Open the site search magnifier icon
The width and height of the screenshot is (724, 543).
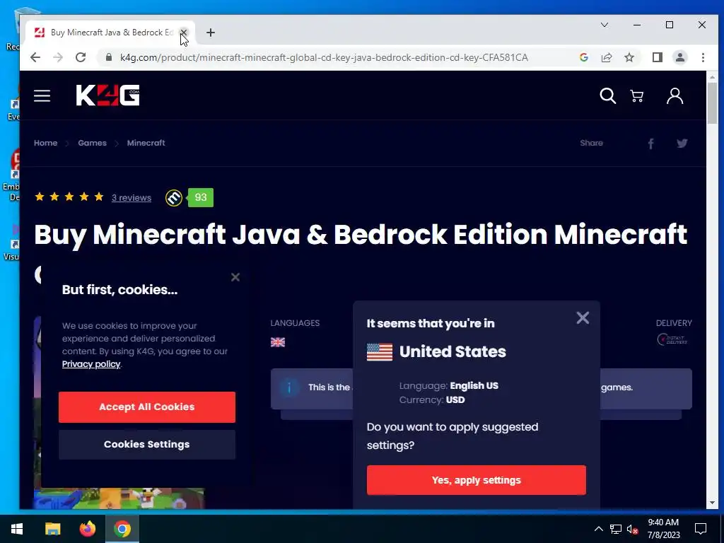(x=607, y=96)
